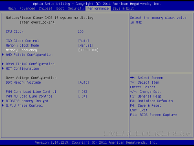The image size is (194, 146).
Task: Click the ESC: Exit hint
Action: (139, 110)
